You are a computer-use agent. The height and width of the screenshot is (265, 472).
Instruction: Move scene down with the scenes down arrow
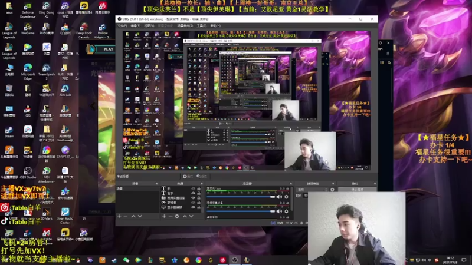coord(140,216)
